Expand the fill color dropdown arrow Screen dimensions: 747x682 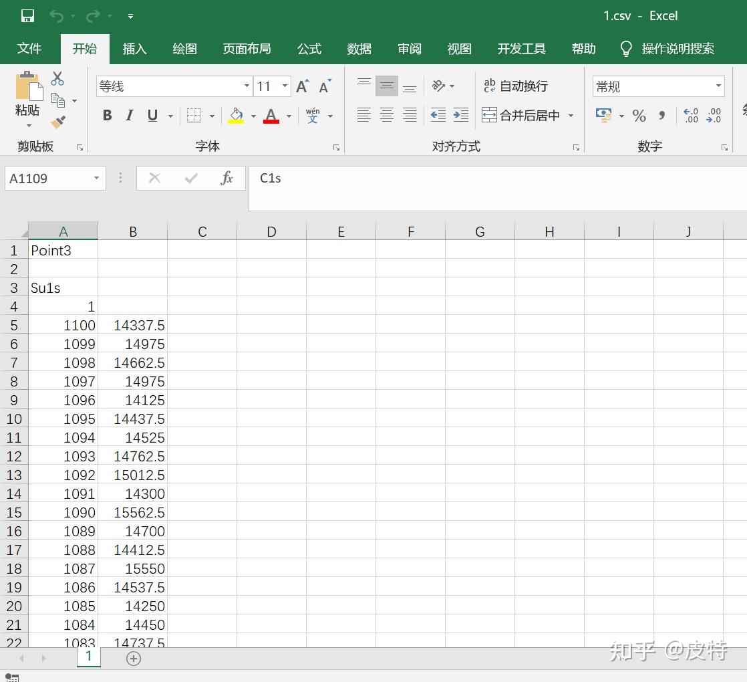point(253,116)
